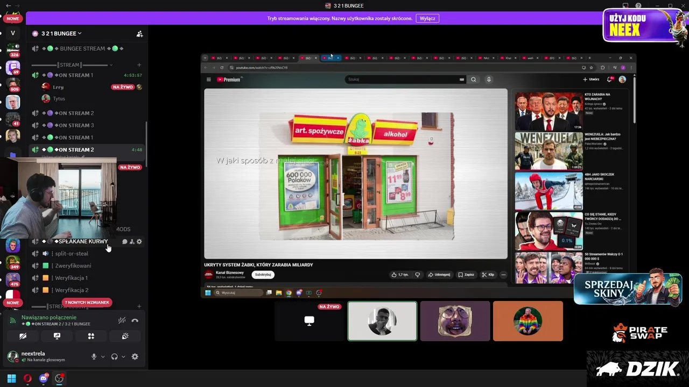Click the invite members icon in server header
The image size is (689, 387).
[139, 33]
